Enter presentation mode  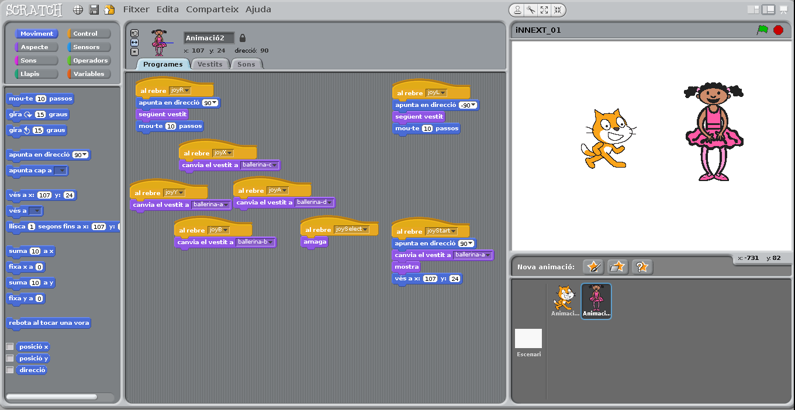[784, 10]
